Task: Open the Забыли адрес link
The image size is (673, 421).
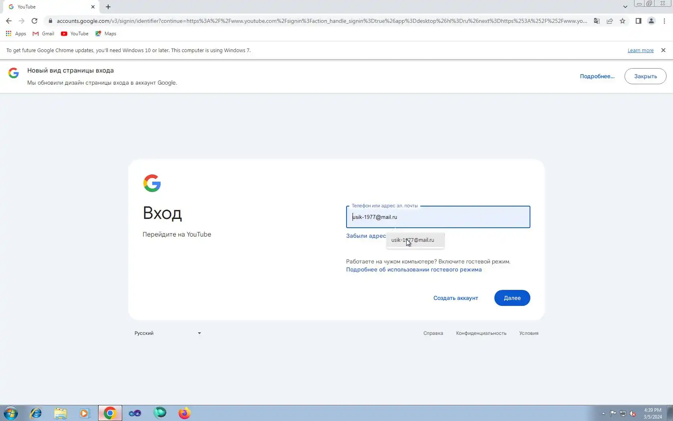Action: pyautogui.click(x=366, y=236)
